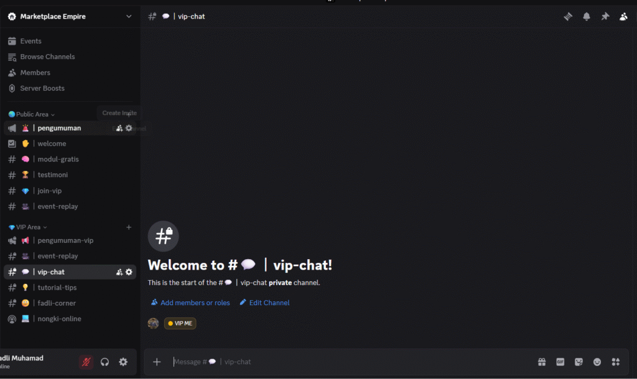Toggle the member list visibility
Image resolution: width=637 pixels, height=379 pixels.
point(623,17)
